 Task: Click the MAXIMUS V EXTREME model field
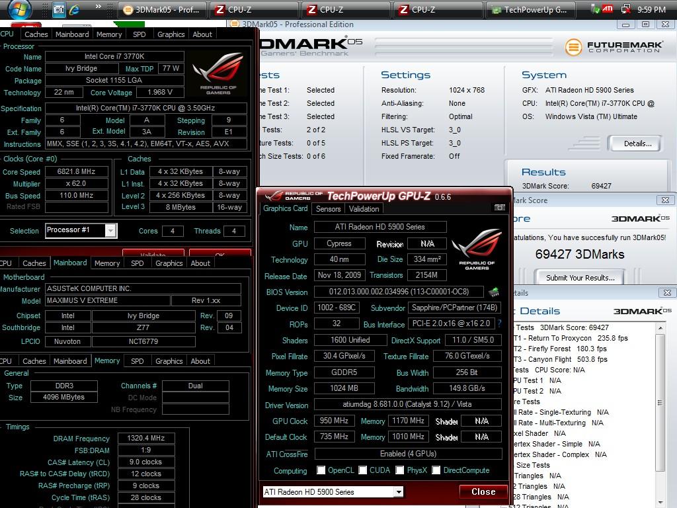(108, 300)
